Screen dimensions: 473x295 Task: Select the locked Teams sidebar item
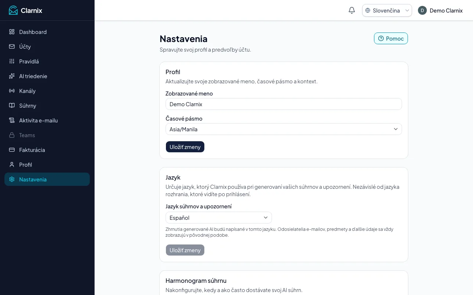point(47,135)
